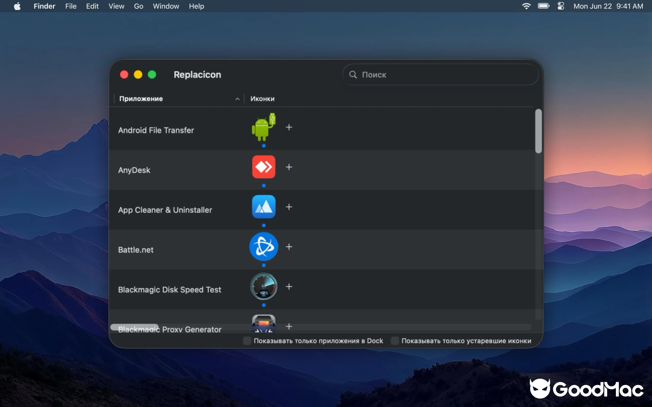Open the Go menu
This screenshot has height=407, width=652.
click(139, 6)
